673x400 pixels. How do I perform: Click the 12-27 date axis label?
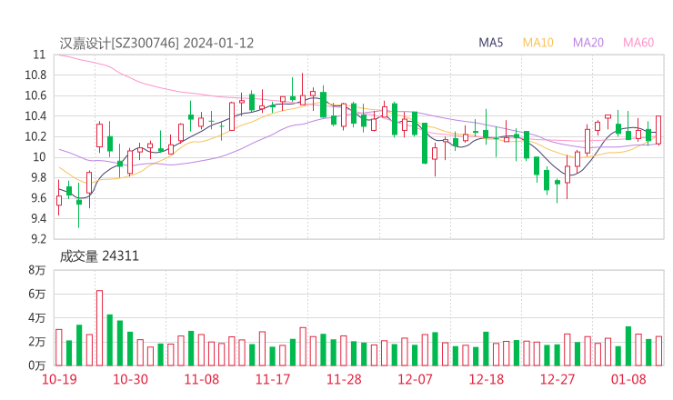tap(557, 379)
